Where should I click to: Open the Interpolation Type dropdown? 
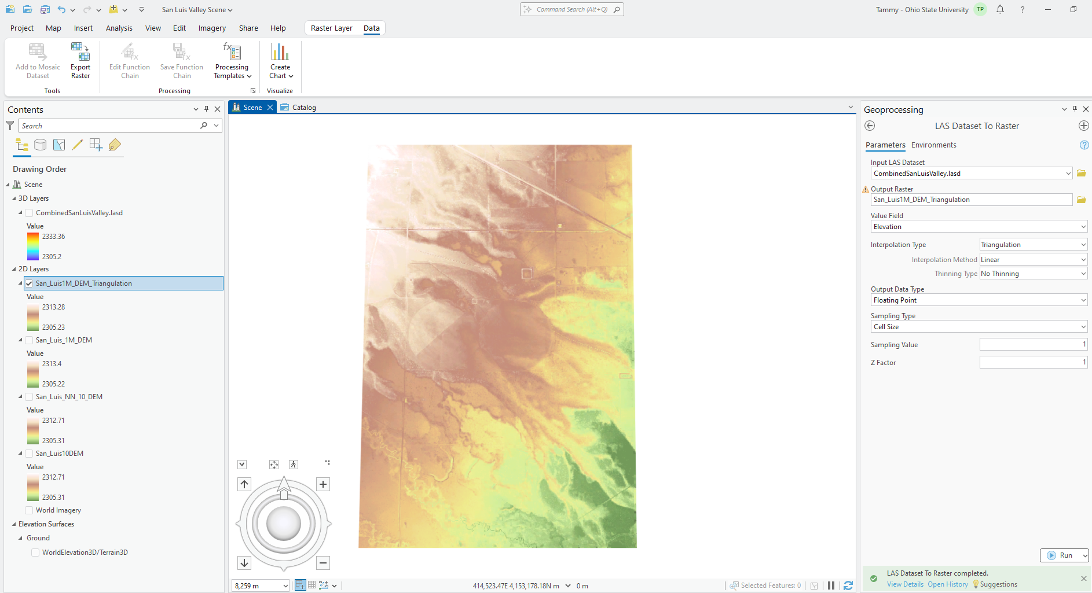coord(1033,245)
